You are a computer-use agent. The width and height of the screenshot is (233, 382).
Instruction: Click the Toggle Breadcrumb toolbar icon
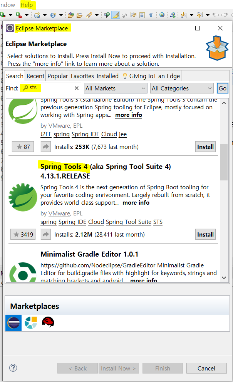107,15
